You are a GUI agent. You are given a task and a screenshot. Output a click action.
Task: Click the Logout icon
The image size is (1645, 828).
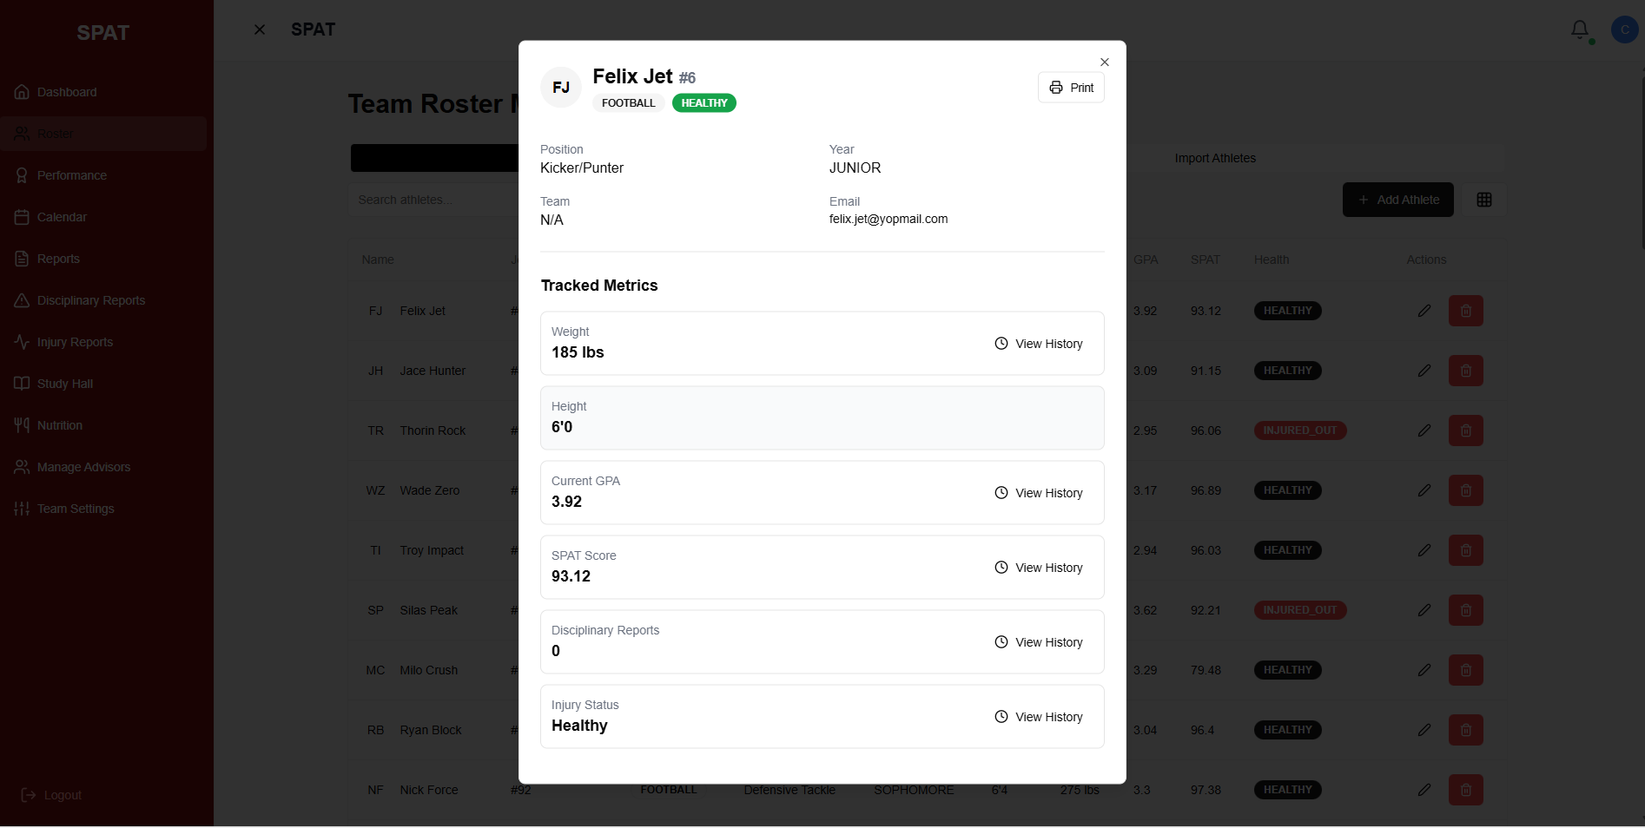pyautogui.click(x=26, y=795)
